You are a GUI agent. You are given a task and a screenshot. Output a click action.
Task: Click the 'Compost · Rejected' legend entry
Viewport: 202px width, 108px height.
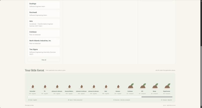pyautogui.click(x=166, y=100)
